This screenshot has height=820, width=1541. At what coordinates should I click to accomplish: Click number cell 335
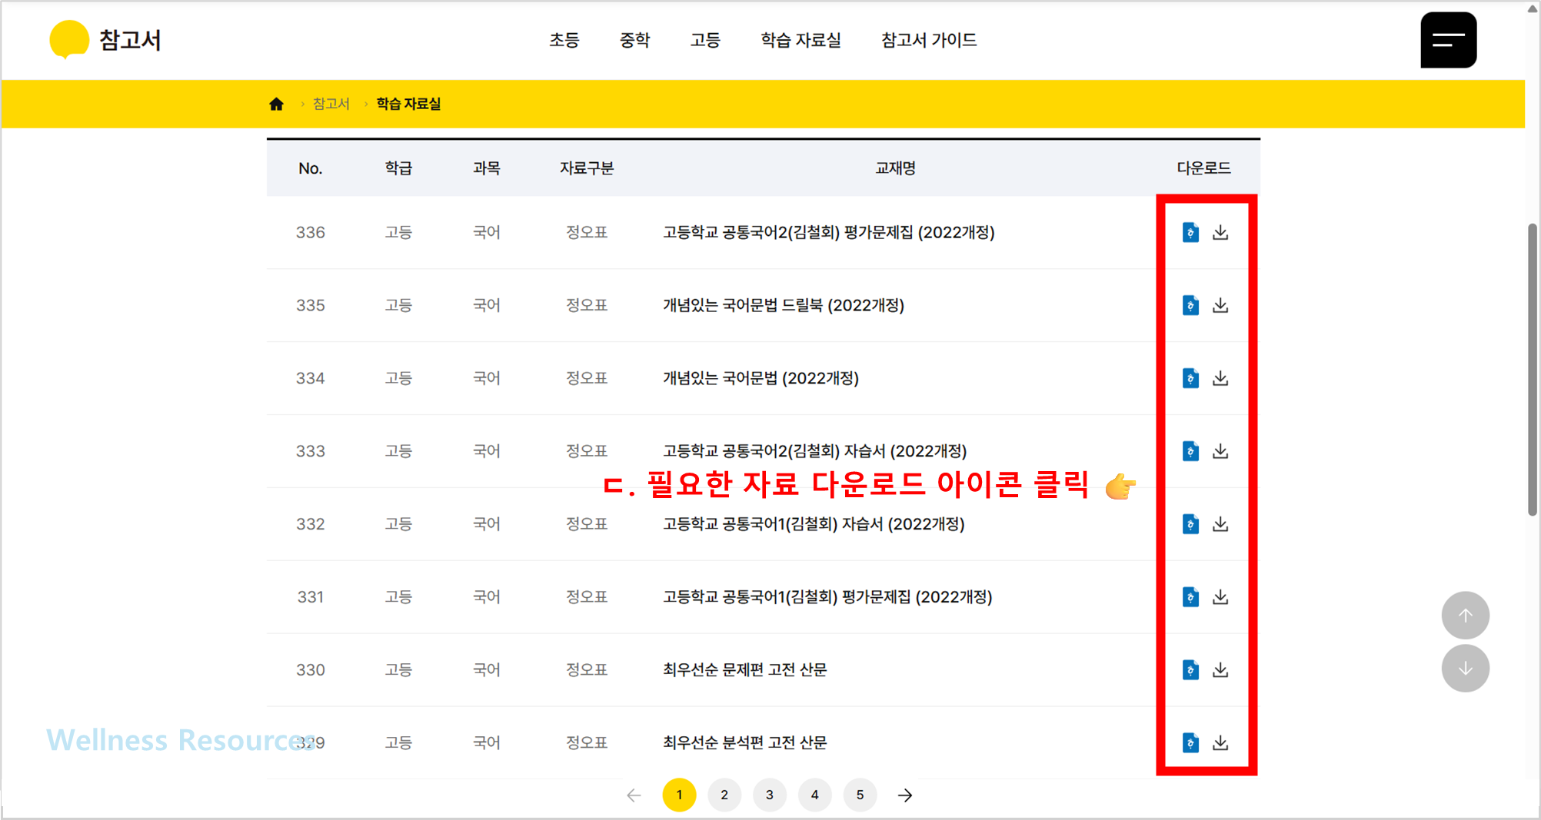(311, 305)
